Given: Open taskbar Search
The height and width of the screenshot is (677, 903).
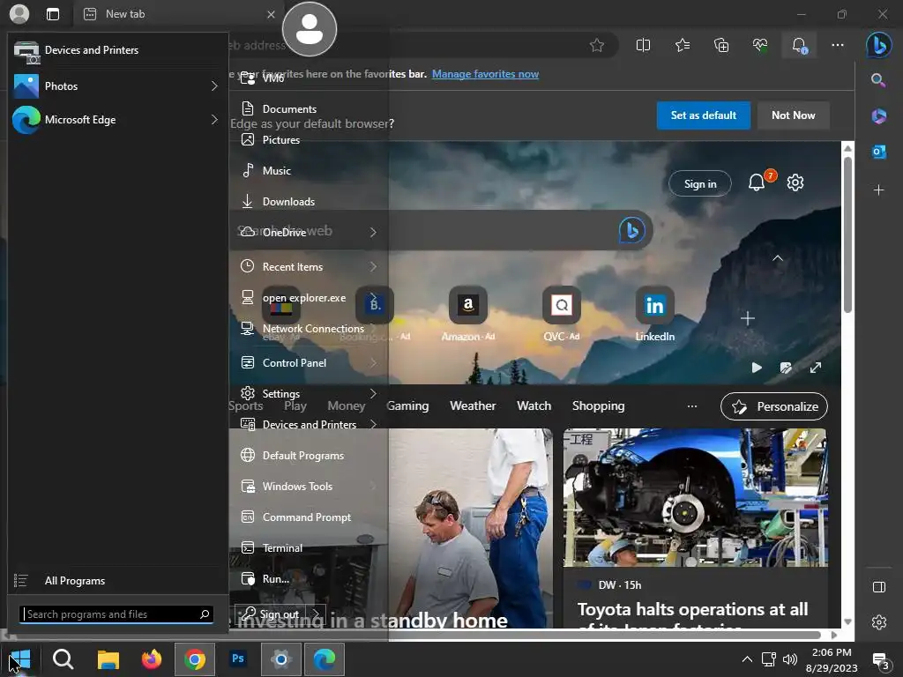Looking at the screenshot, I should tap(63, 659).
